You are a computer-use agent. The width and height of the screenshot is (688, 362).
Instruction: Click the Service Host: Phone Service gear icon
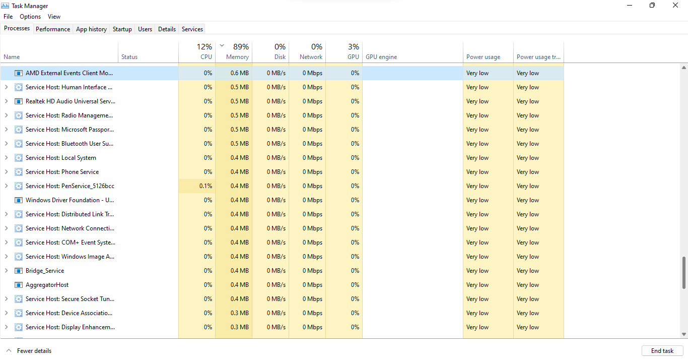click(x=19, y=172)
